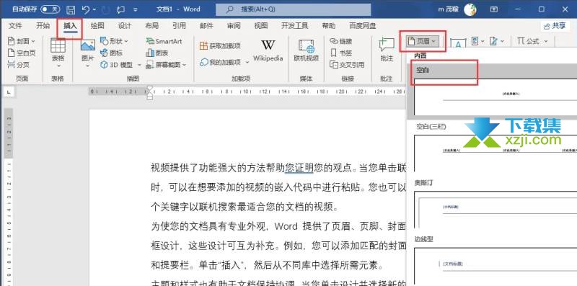Click in the 搜索(Alt+Q) search box
This screenshot has width=577, height=286.
coord(294,9)
